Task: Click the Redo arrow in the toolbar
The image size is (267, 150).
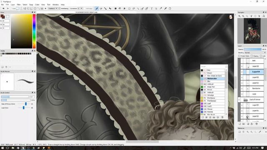Action: click(x=8, y=8)
